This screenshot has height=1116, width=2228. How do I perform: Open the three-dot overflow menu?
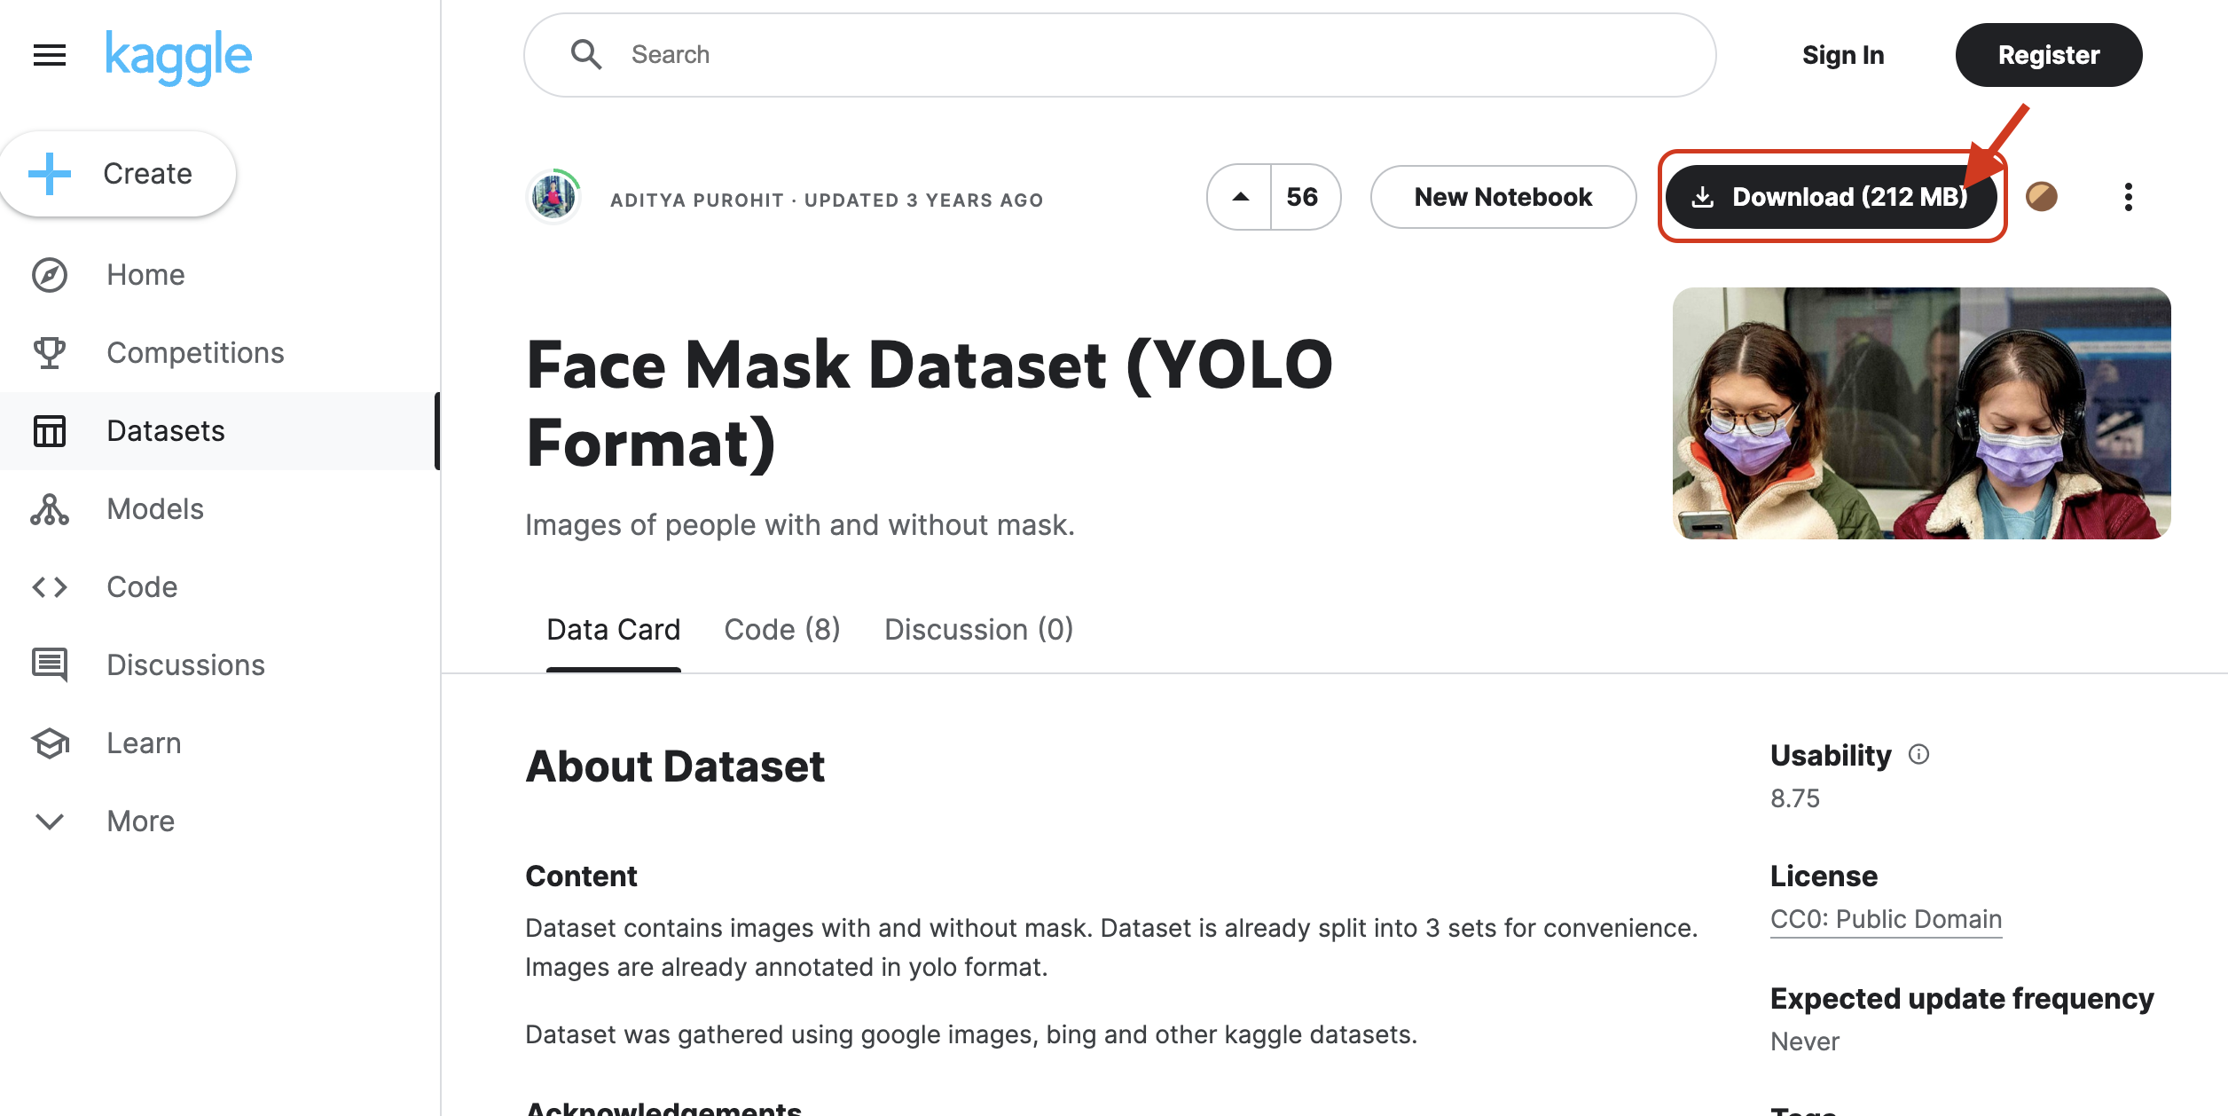click(2128, 197)
